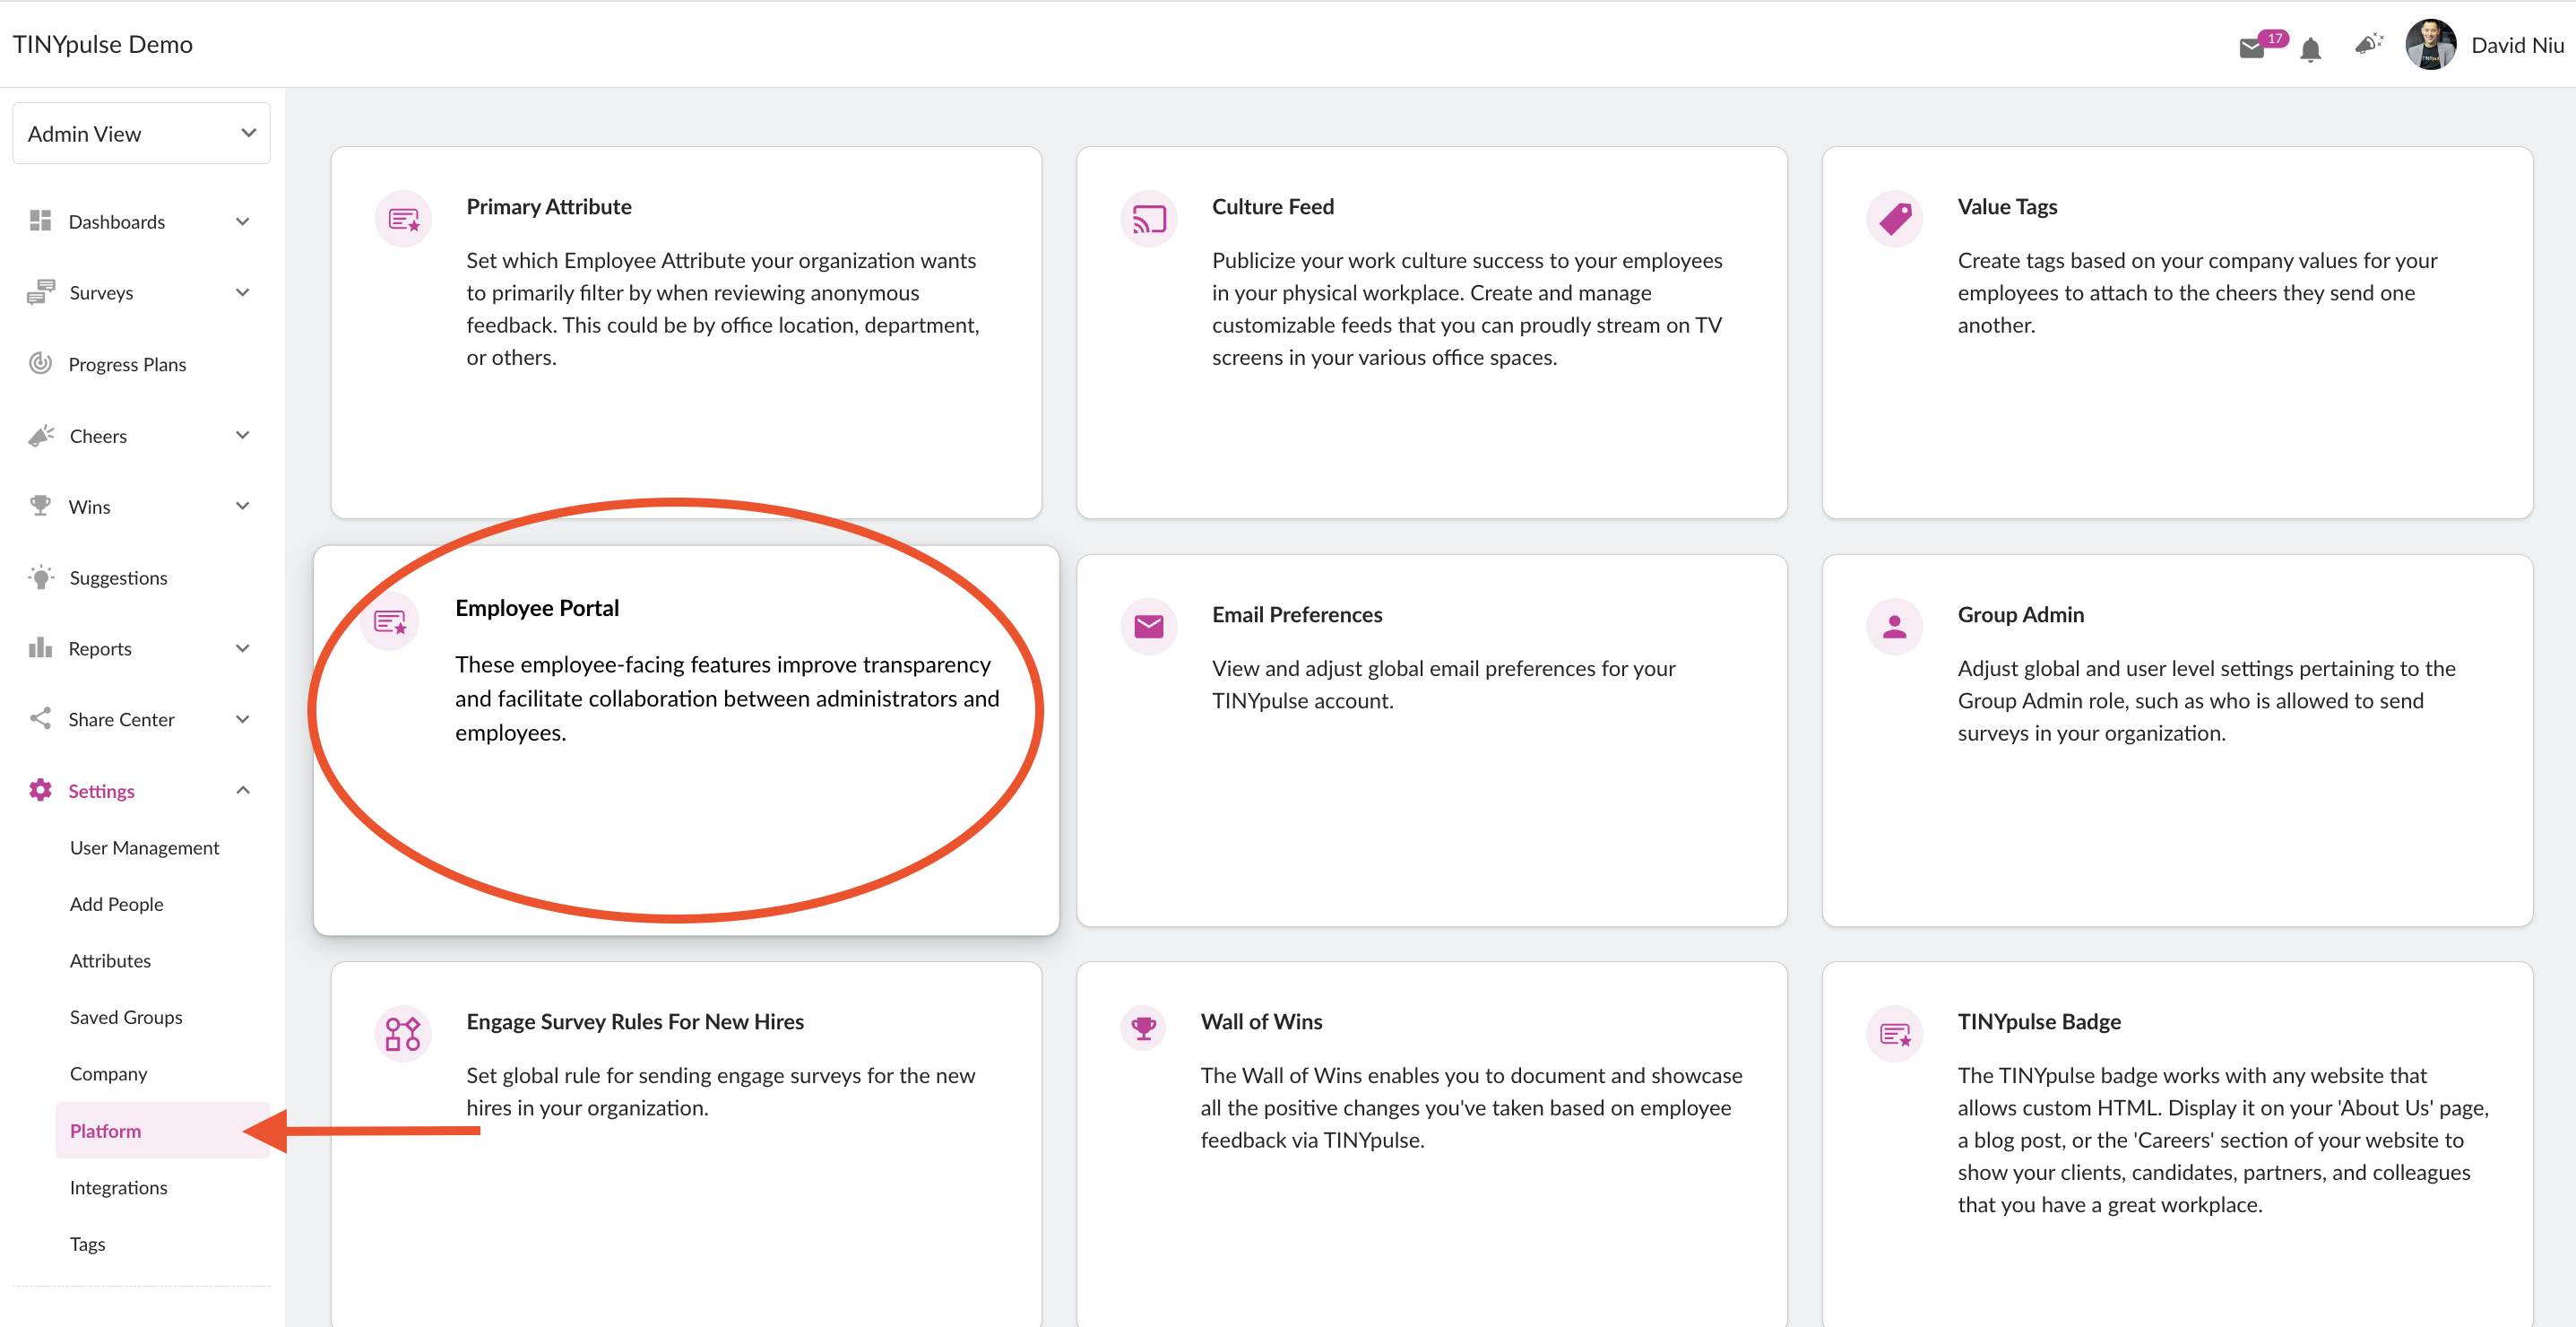This screenshot has height=1327, width=2576.
Task: Open Attributes settings page
Action: (110, 960)
